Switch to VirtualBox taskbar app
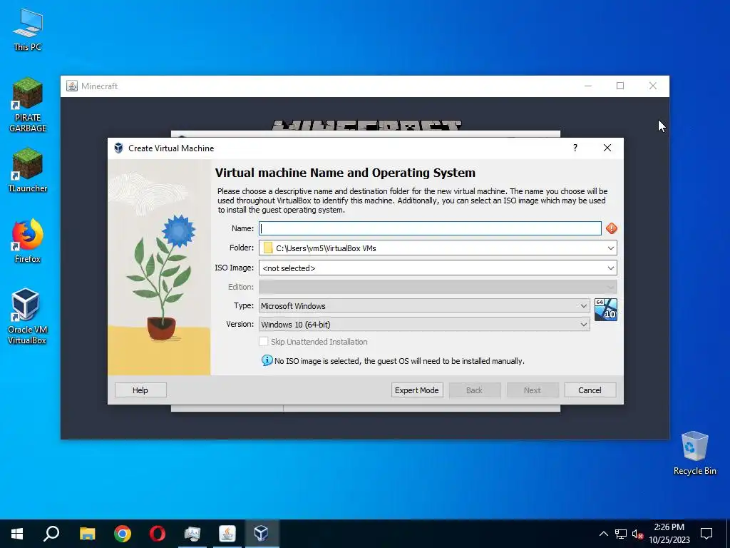Screen dimensions: 730x548 [262, 534]
